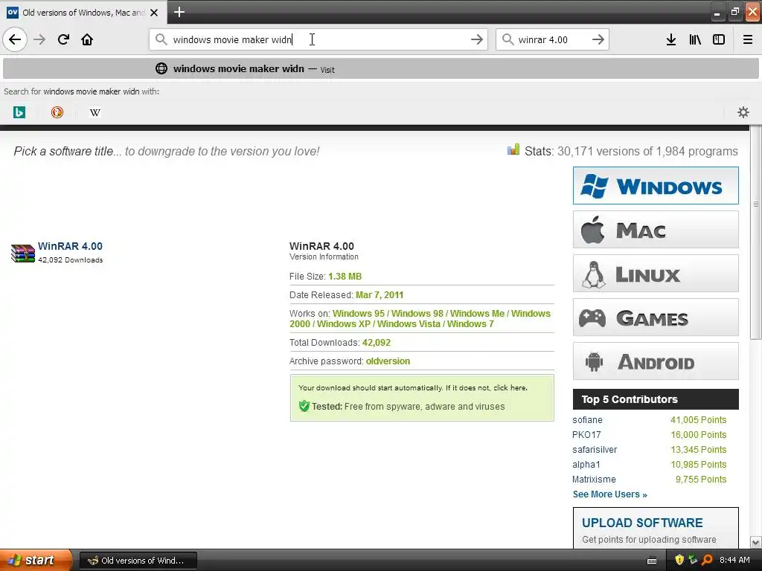Image resolution: width=762 pixels, height=571 pixels.
Task: Click the stats bar chart icon
Action: [513, 149]
